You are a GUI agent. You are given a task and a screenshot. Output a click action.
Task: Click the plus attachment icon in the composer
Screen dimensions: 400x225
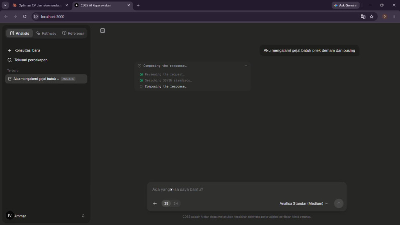(x=155, y=203)
